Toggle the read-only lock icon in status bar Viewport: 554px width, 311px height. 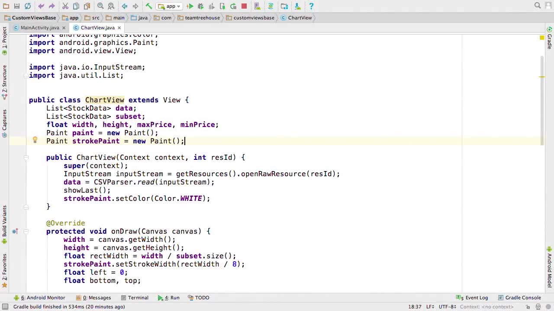point(528,307)
